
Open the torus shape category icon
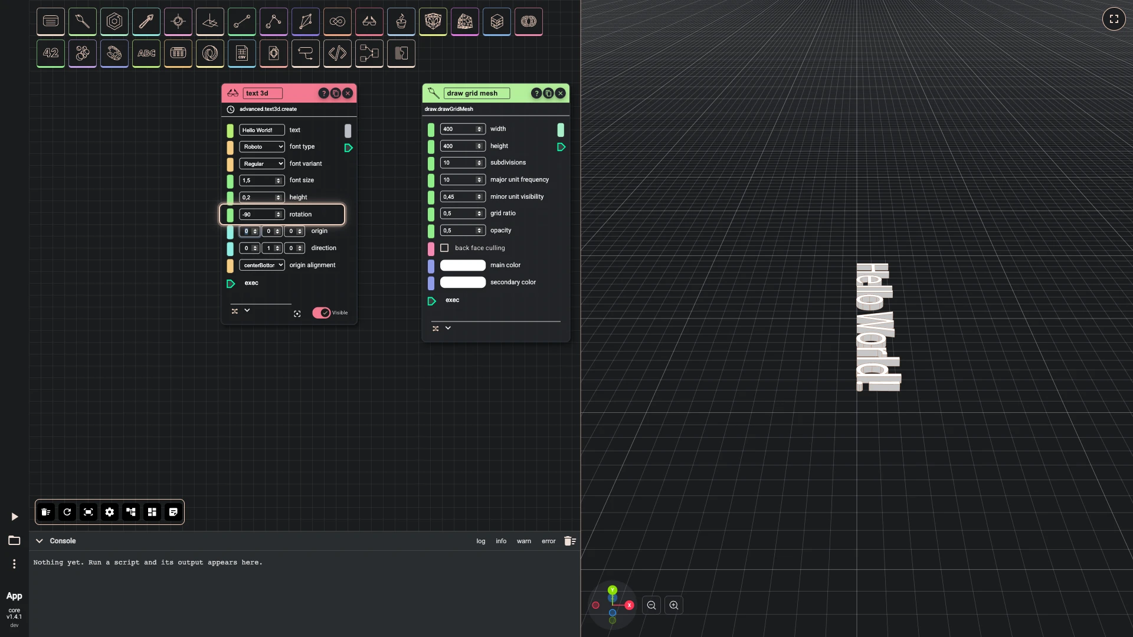529,22
